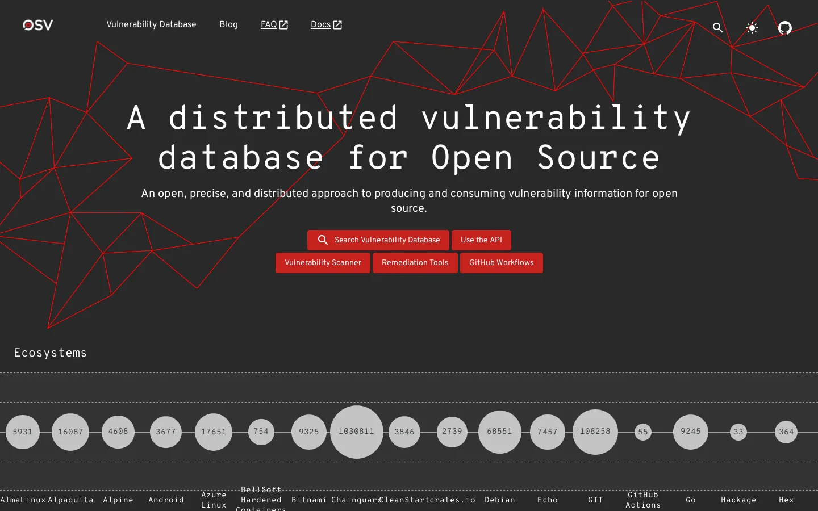Select the Hex bubble showing 364
Viewport: 818px width, 511px height.
pos(786,432)
